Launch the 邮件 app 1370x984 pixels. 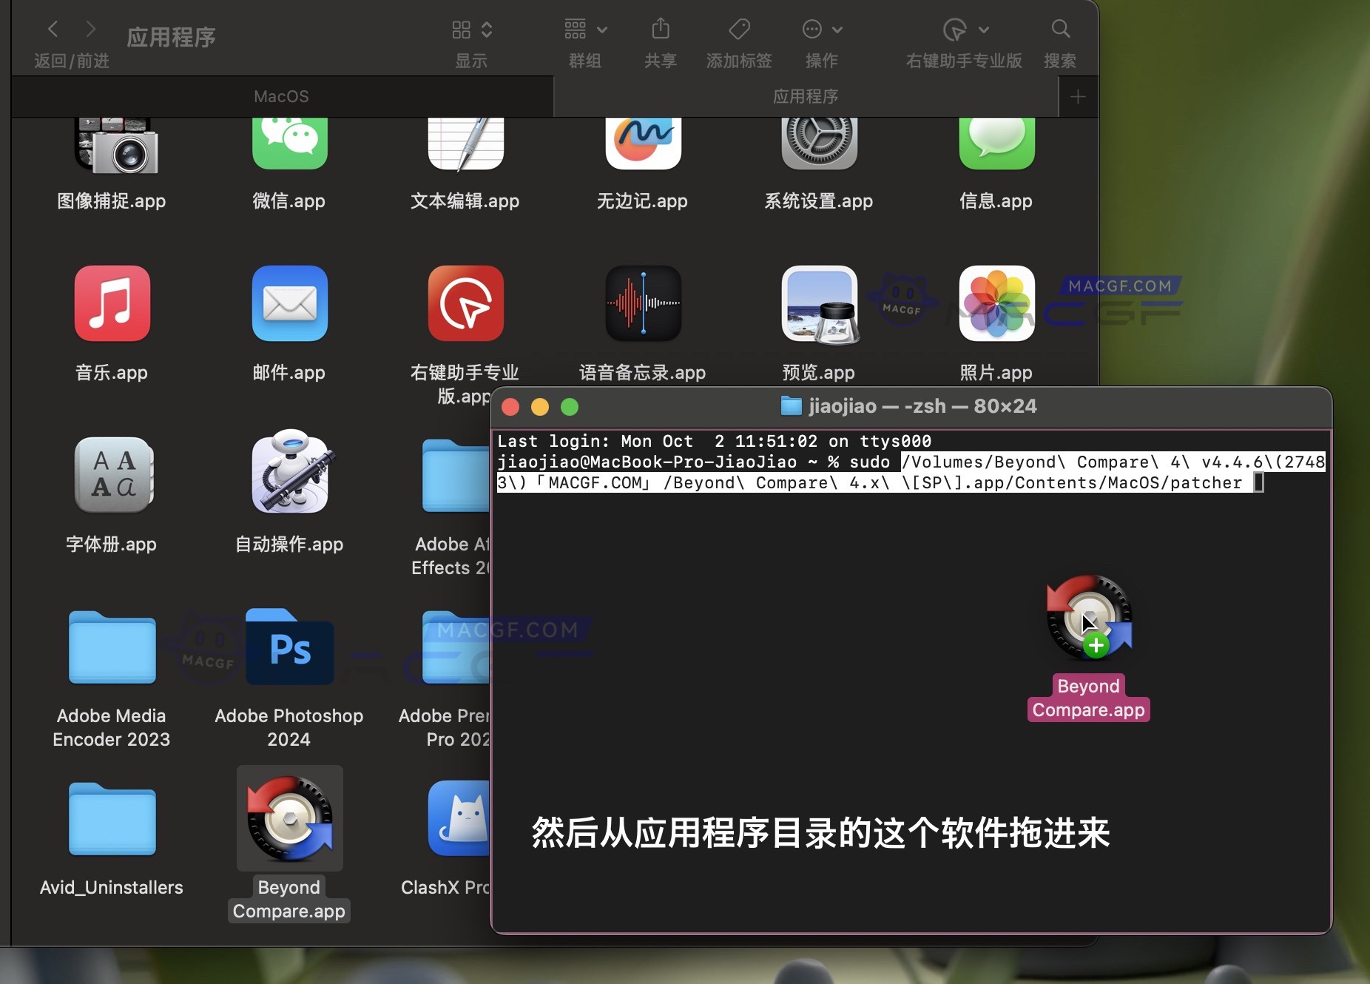click(x=289, y=304)
